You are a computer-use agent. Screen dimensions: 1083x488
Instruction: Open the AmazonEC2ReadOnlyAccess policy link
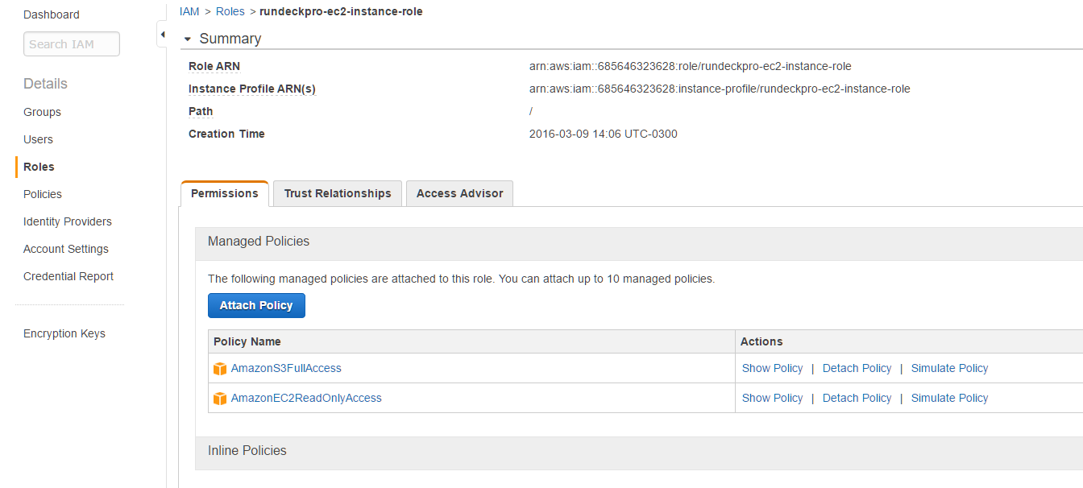click(306, 398)
